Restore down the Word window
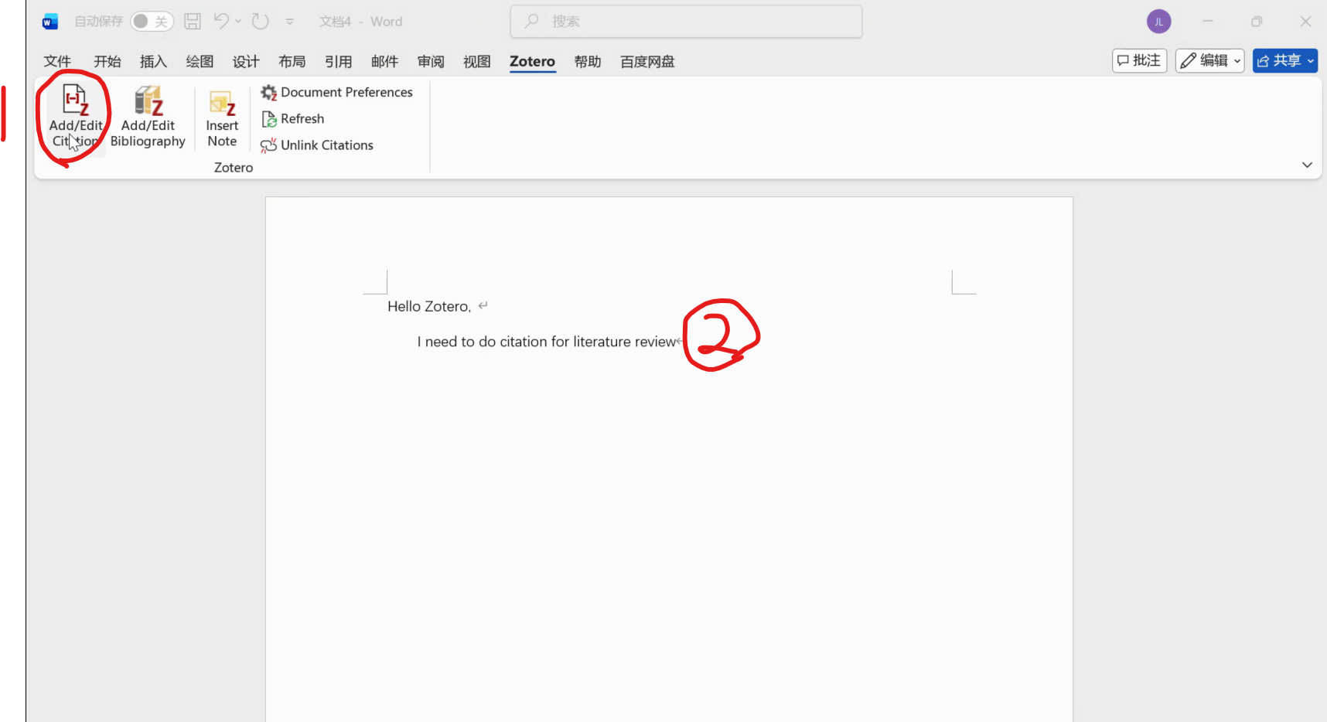The width and height of the screenshot is (1327, 722). (x=1257, y=22)
